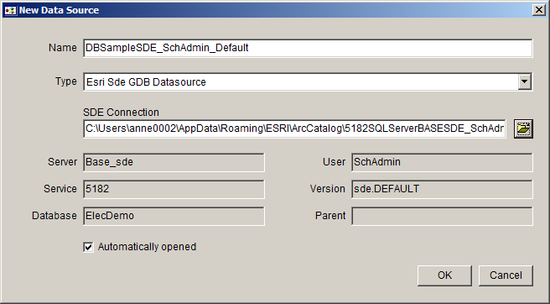Open the Type dropdown arrow

[x=524, y=81]
